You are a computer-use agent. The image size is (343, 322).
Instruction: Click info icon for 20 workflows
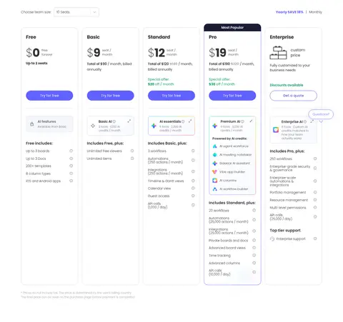click(x=254, y=211)
